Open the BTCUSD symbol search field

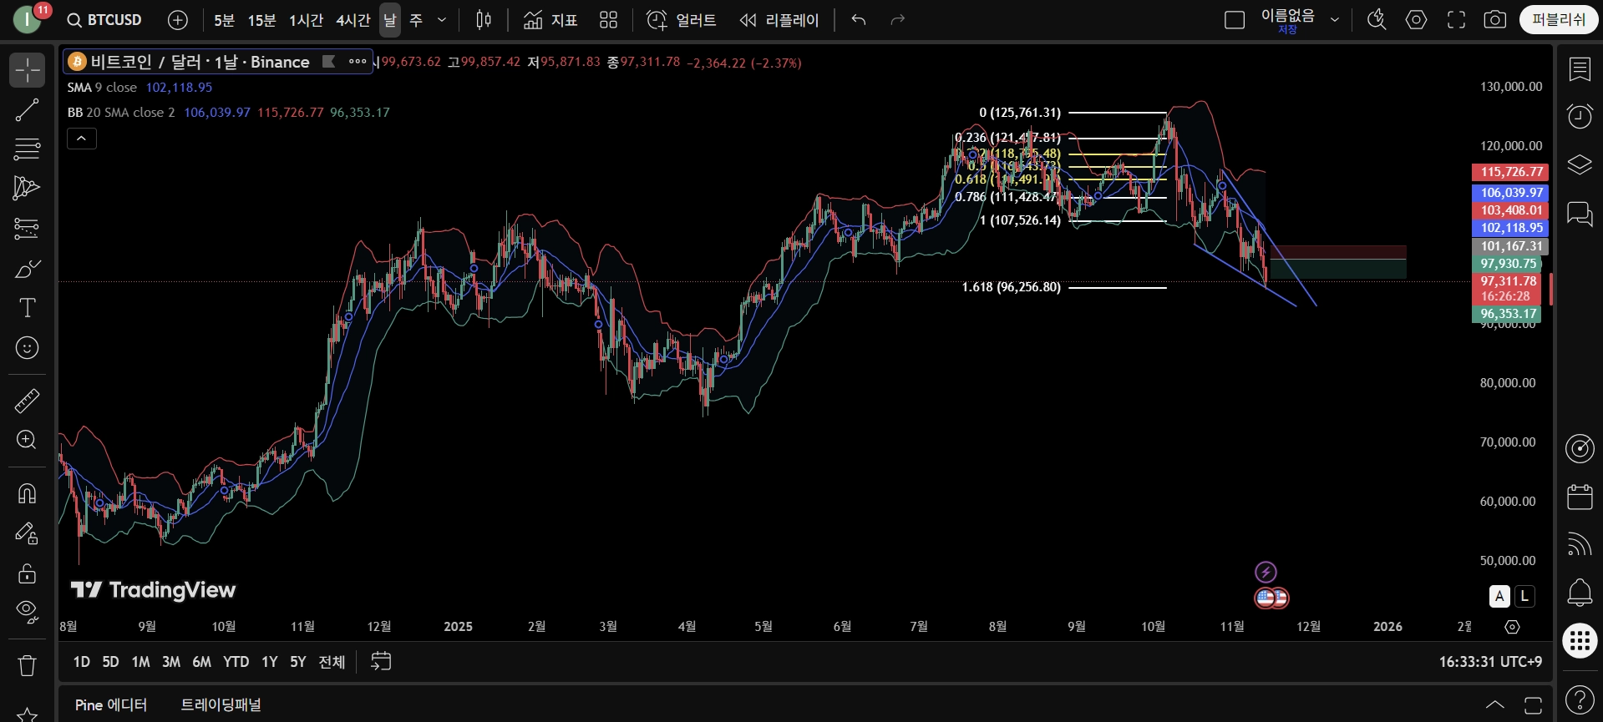[x=105, y=20]
